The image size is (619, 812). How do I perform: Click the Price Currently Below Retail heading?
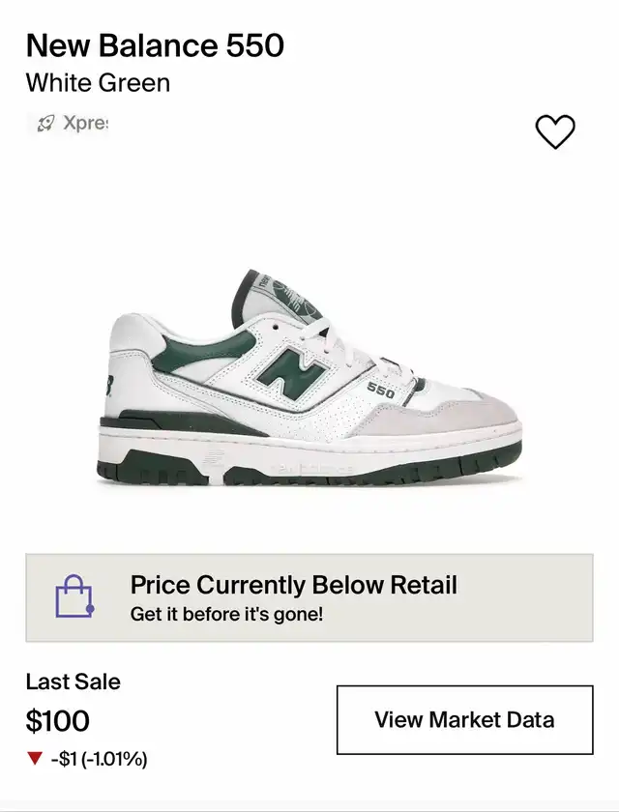(x=293, y=585)
